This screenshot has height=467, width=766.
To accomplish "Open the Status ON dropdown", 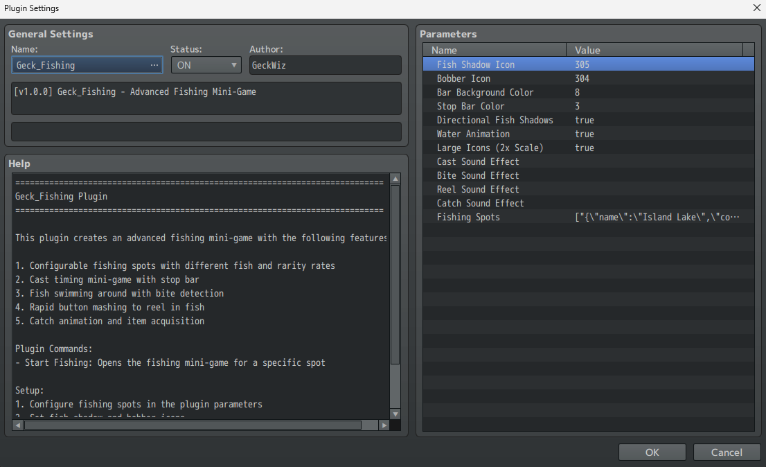I will pyautogui.click(x=206, y=65).
